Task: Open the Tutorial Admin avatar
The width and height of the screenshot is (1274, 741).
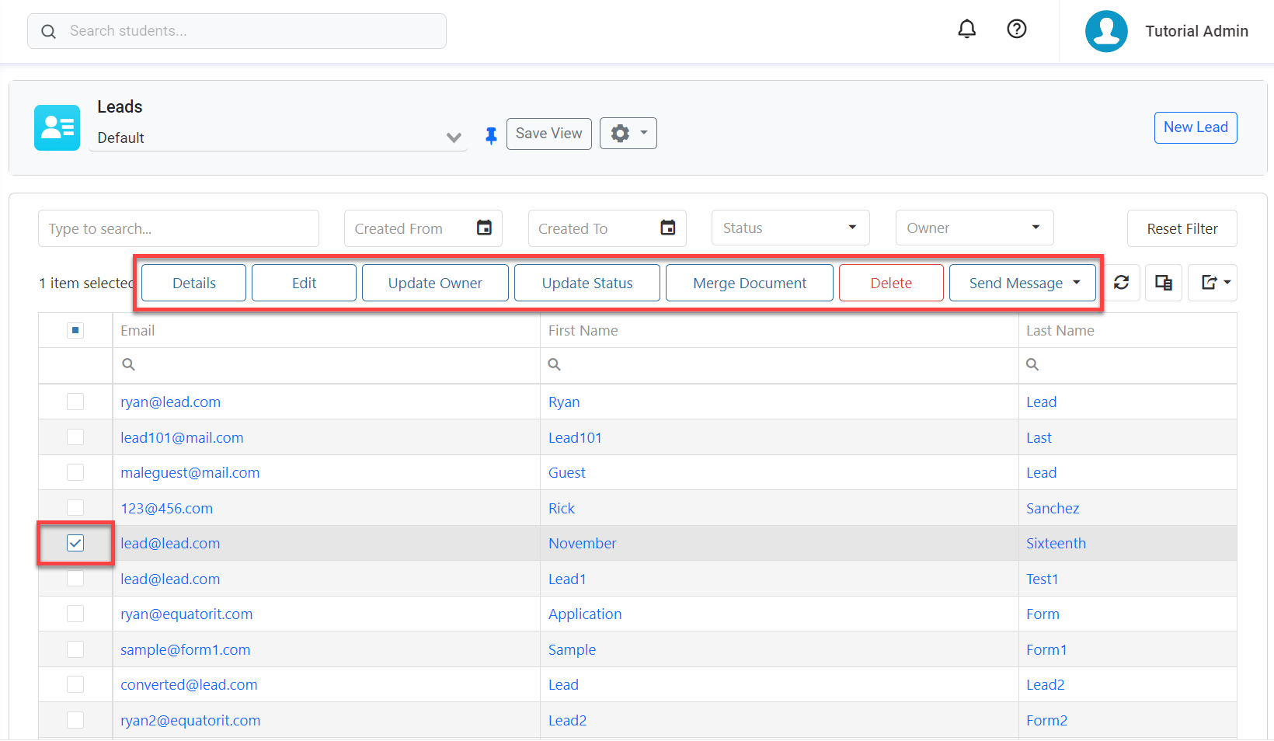Action: point(1106,31)
